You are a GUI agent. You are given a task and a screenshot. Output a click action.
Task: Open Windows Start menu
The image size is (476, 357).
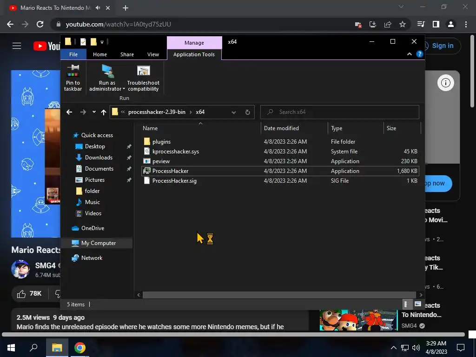pyautogui.click(x=11, y=348)
